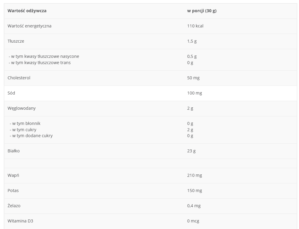Click "w tym kwasy tłuszczowe trans" text

pyautogui.click(x=41, y=63)
